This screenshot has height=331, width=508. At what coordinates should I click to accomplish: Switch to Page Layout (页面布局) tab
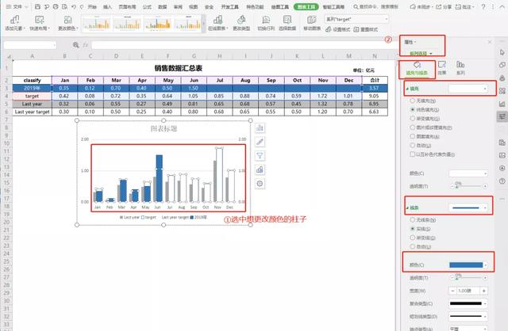127,6
